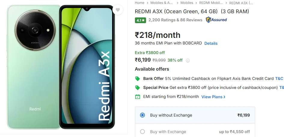
Task: Click the price info circle icon
Action: (x=188, y=60)
